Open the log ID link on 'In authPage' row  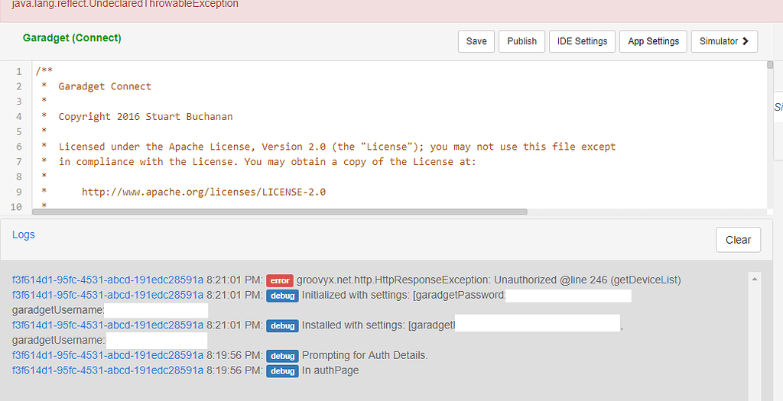[108, 371]
